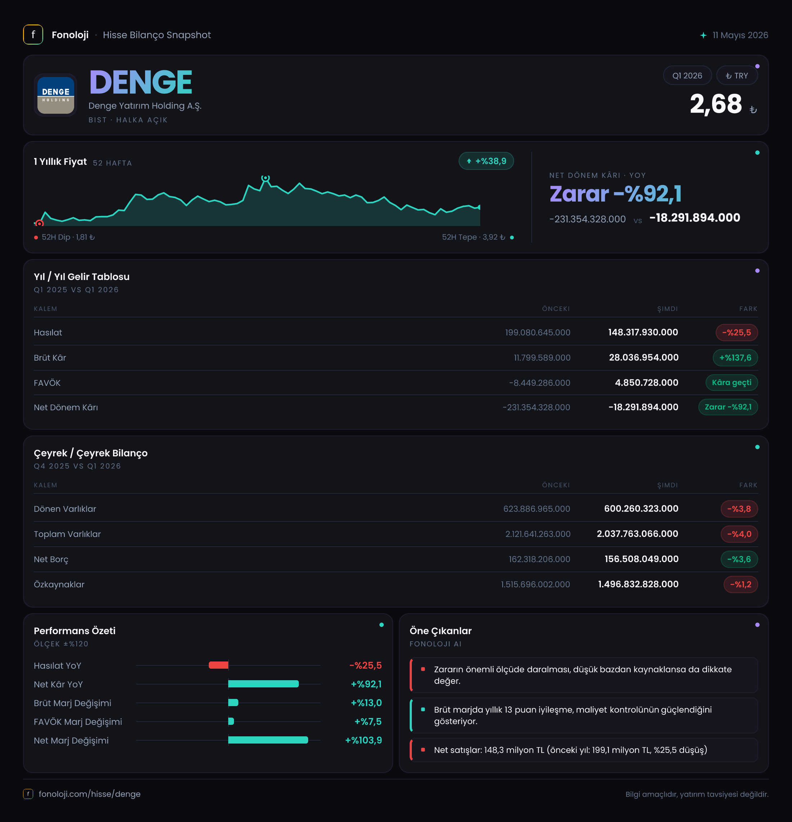Click the "Yıl / Yıl Gelir Tablosu" heading
The width and height of the screenshot is (792, 822).
click(x=82, y=277)
